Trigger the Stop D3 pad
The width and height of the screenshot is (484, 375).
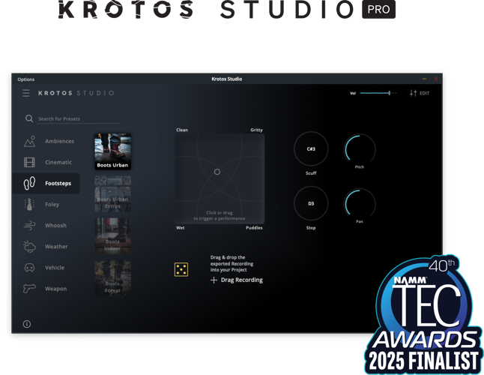pyautogui.click(x=311, y=203)
